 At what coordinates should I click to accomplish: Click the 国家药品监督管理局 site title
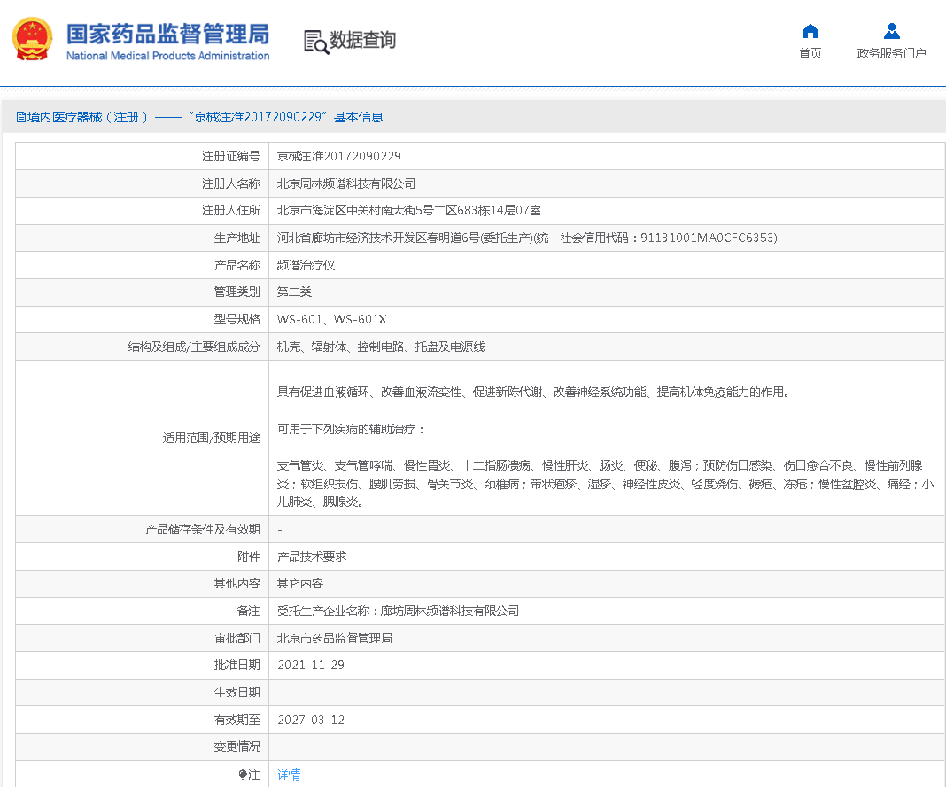tap(168, 34)
